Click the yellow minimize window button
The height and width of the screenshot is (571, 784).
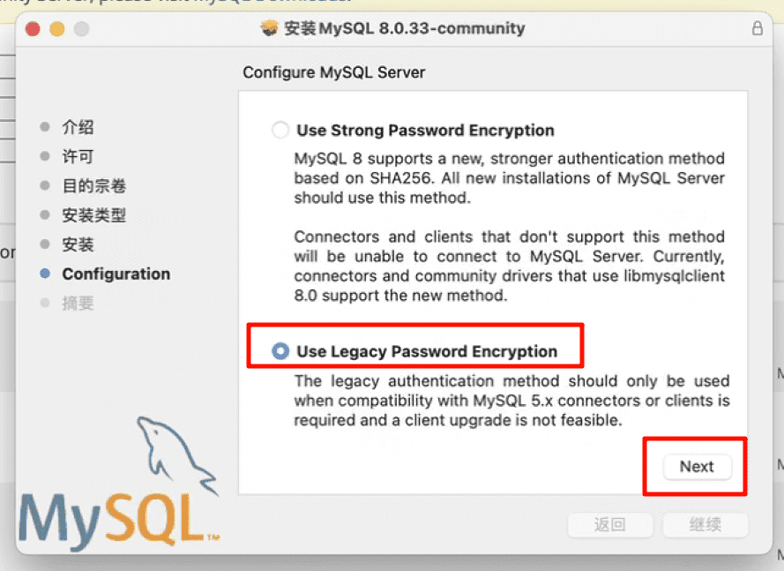tap(57, 29)
